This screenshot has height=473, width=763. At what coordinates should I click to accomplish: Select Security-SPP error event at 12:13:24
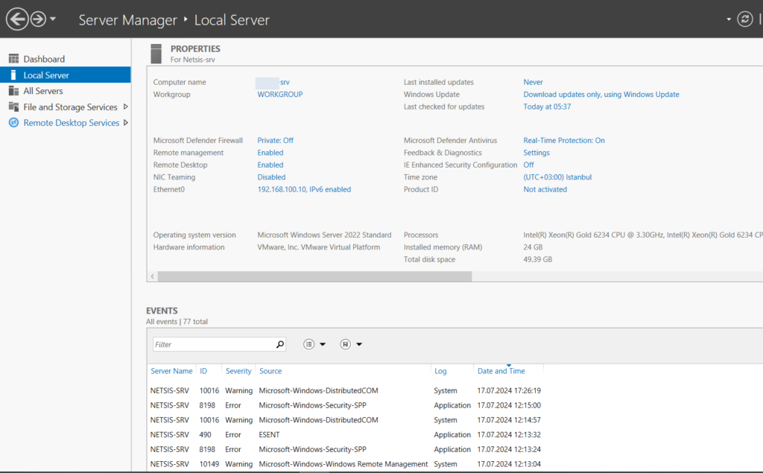point(346,449)
